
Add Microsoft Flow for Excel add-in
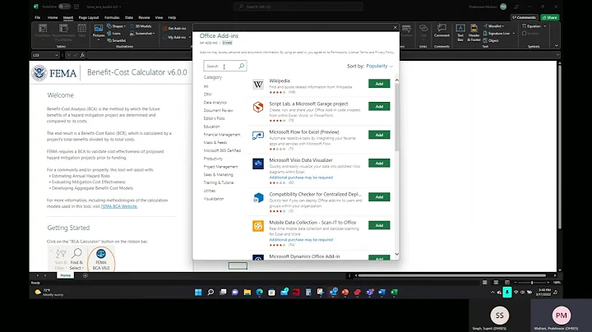[379, 135]
